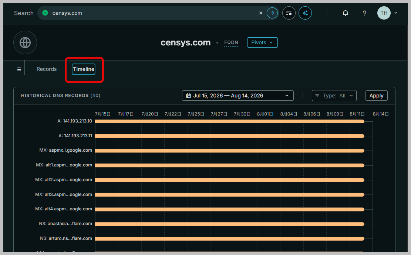Click the MX: alt3.aspm...oogle.com label
The height and width of the screenshot is (255, 411).
(63, 194)
